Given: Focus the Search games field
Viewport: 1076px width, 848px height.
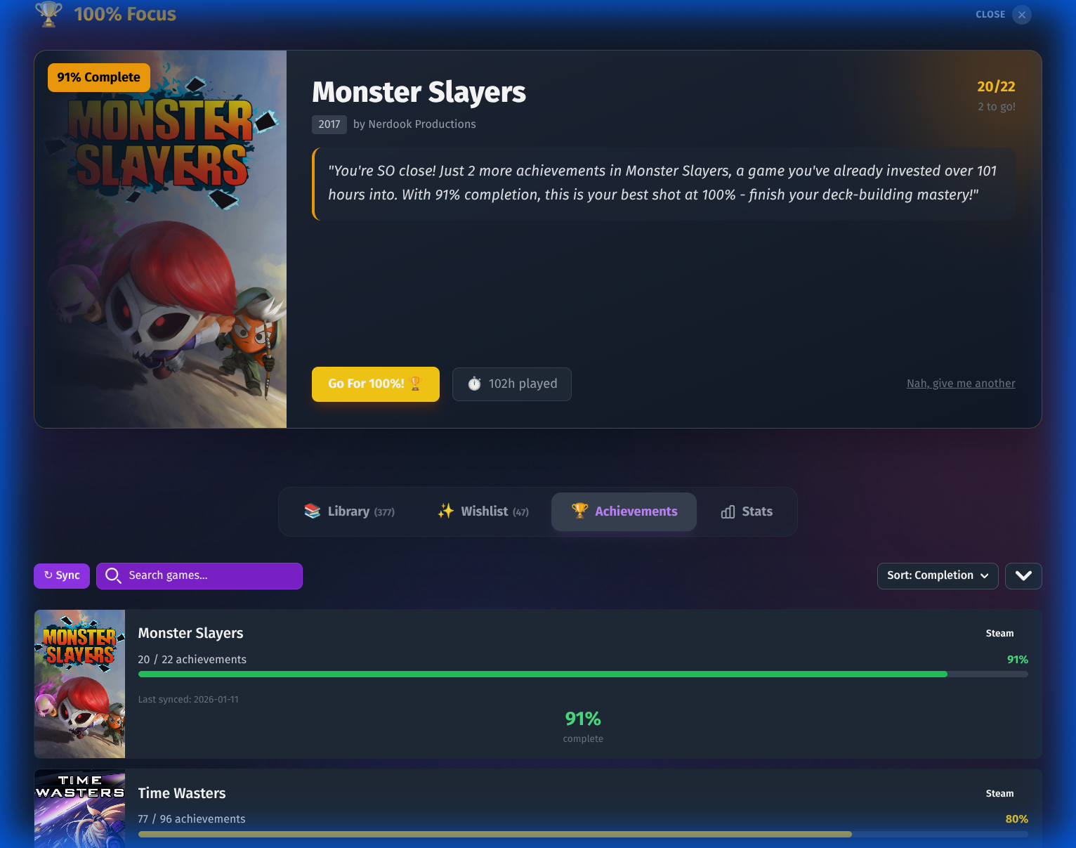Looking at the screenshot, I should click(199, 576).
